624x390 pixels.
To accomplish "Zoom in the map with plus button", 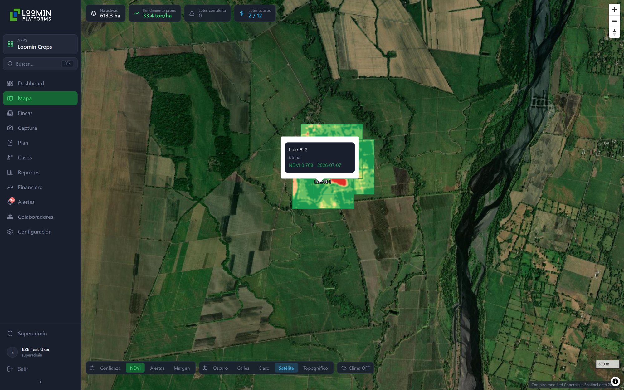I will point(614,10).
